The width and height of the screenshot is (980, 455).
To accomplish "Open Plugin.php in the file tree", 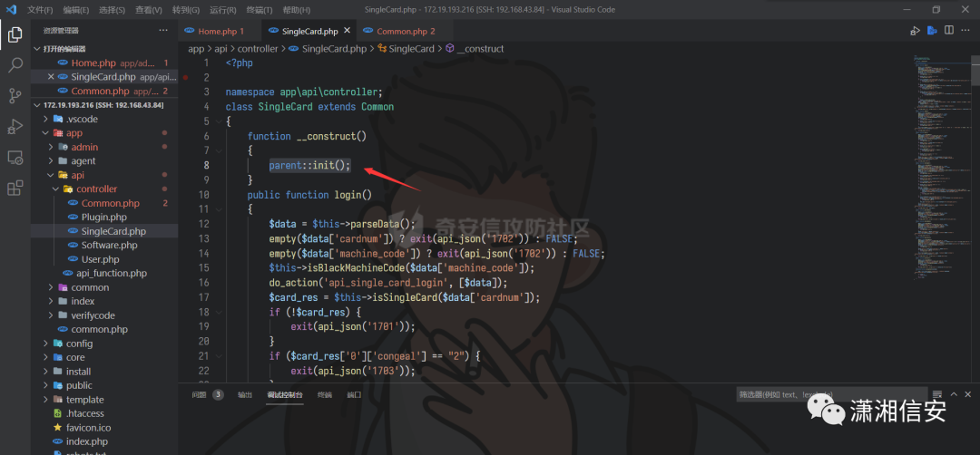I will 103,218.
